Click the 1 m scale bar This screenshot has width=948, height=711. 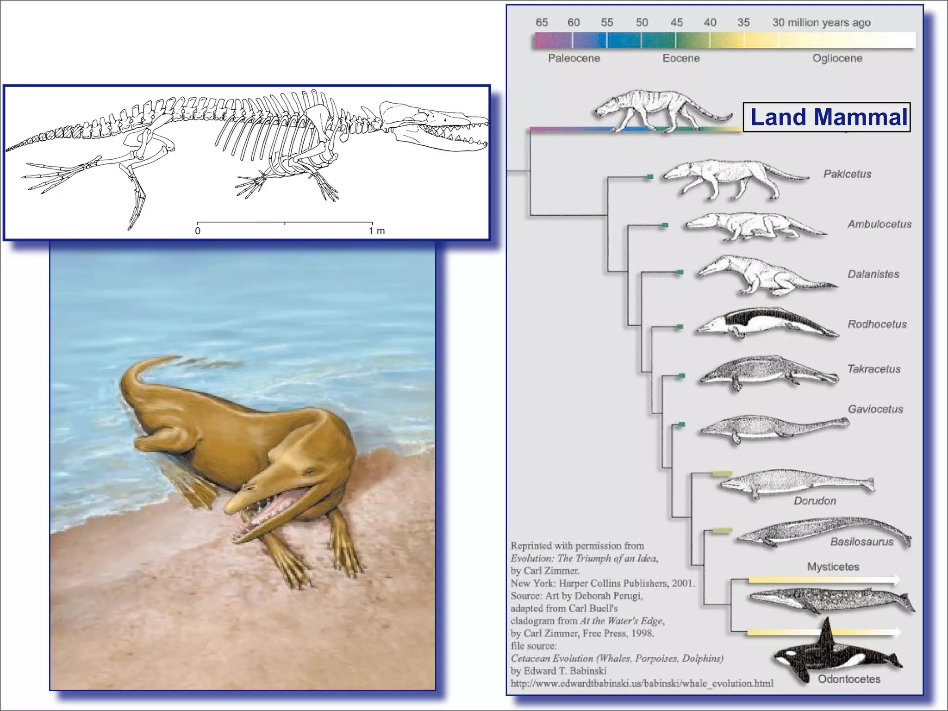285,224
